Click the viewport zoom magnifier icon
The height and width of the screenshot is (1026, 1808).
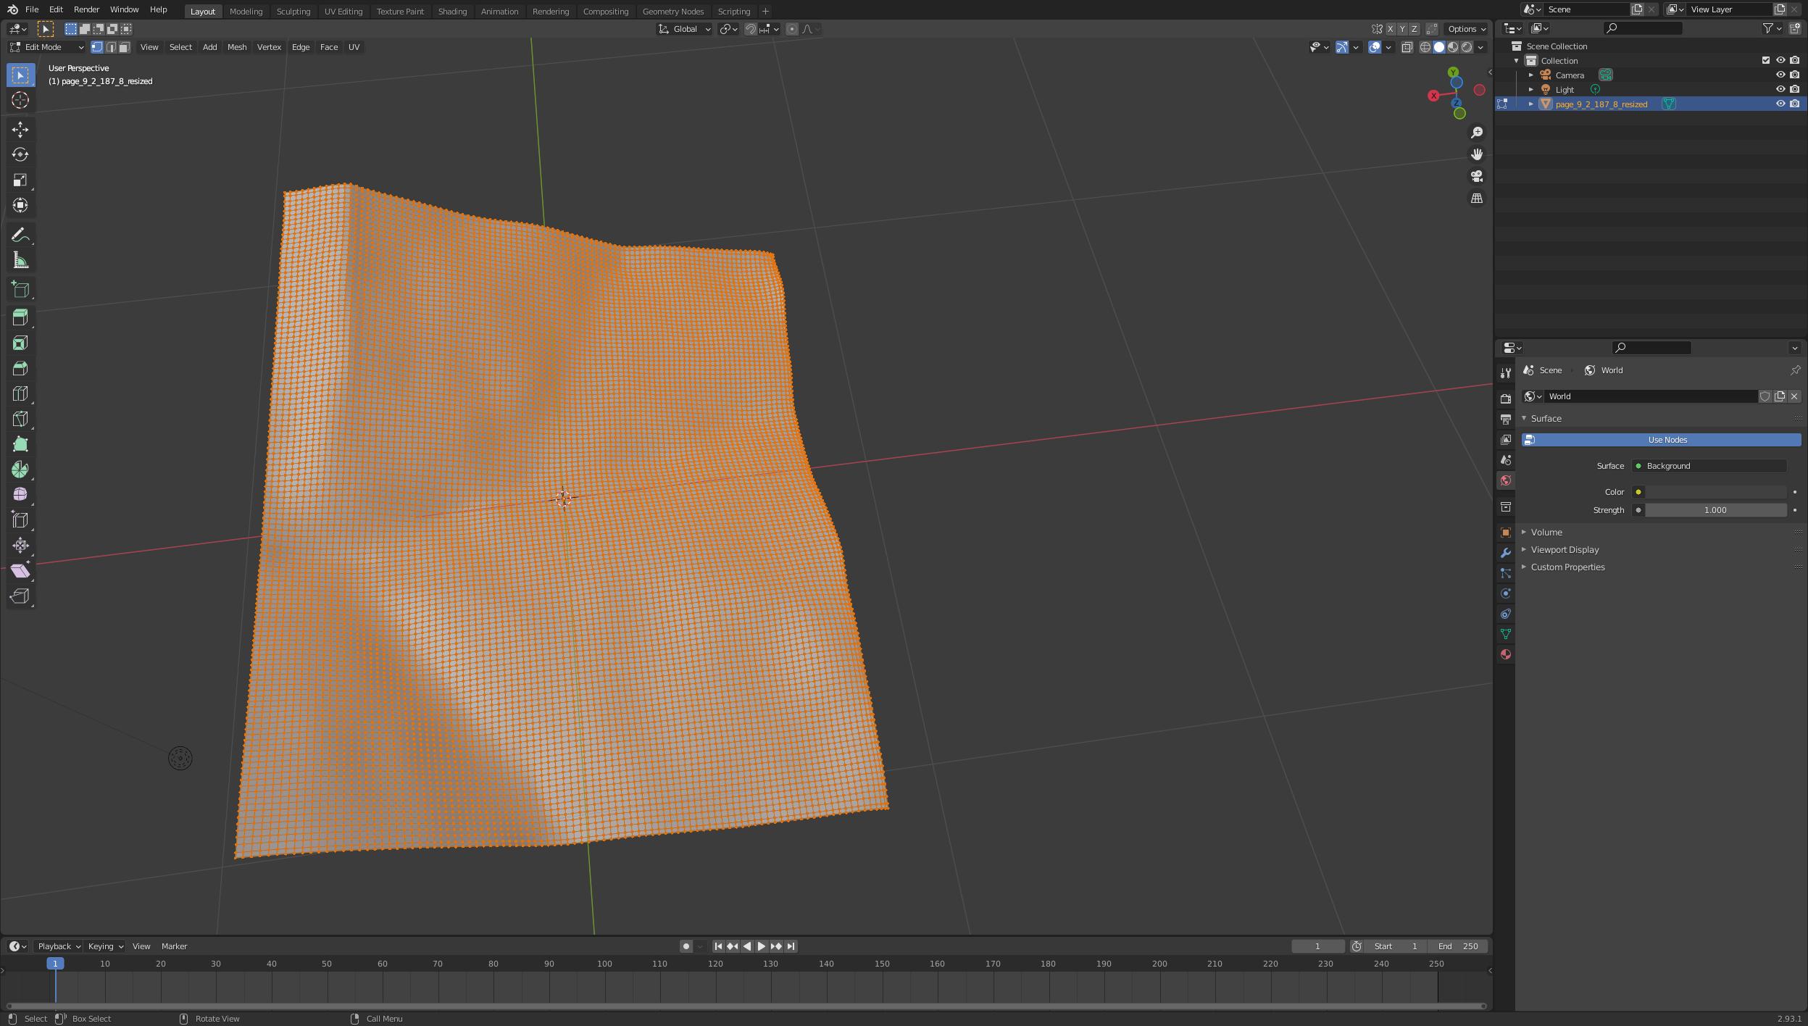(x=1476, y=133)
